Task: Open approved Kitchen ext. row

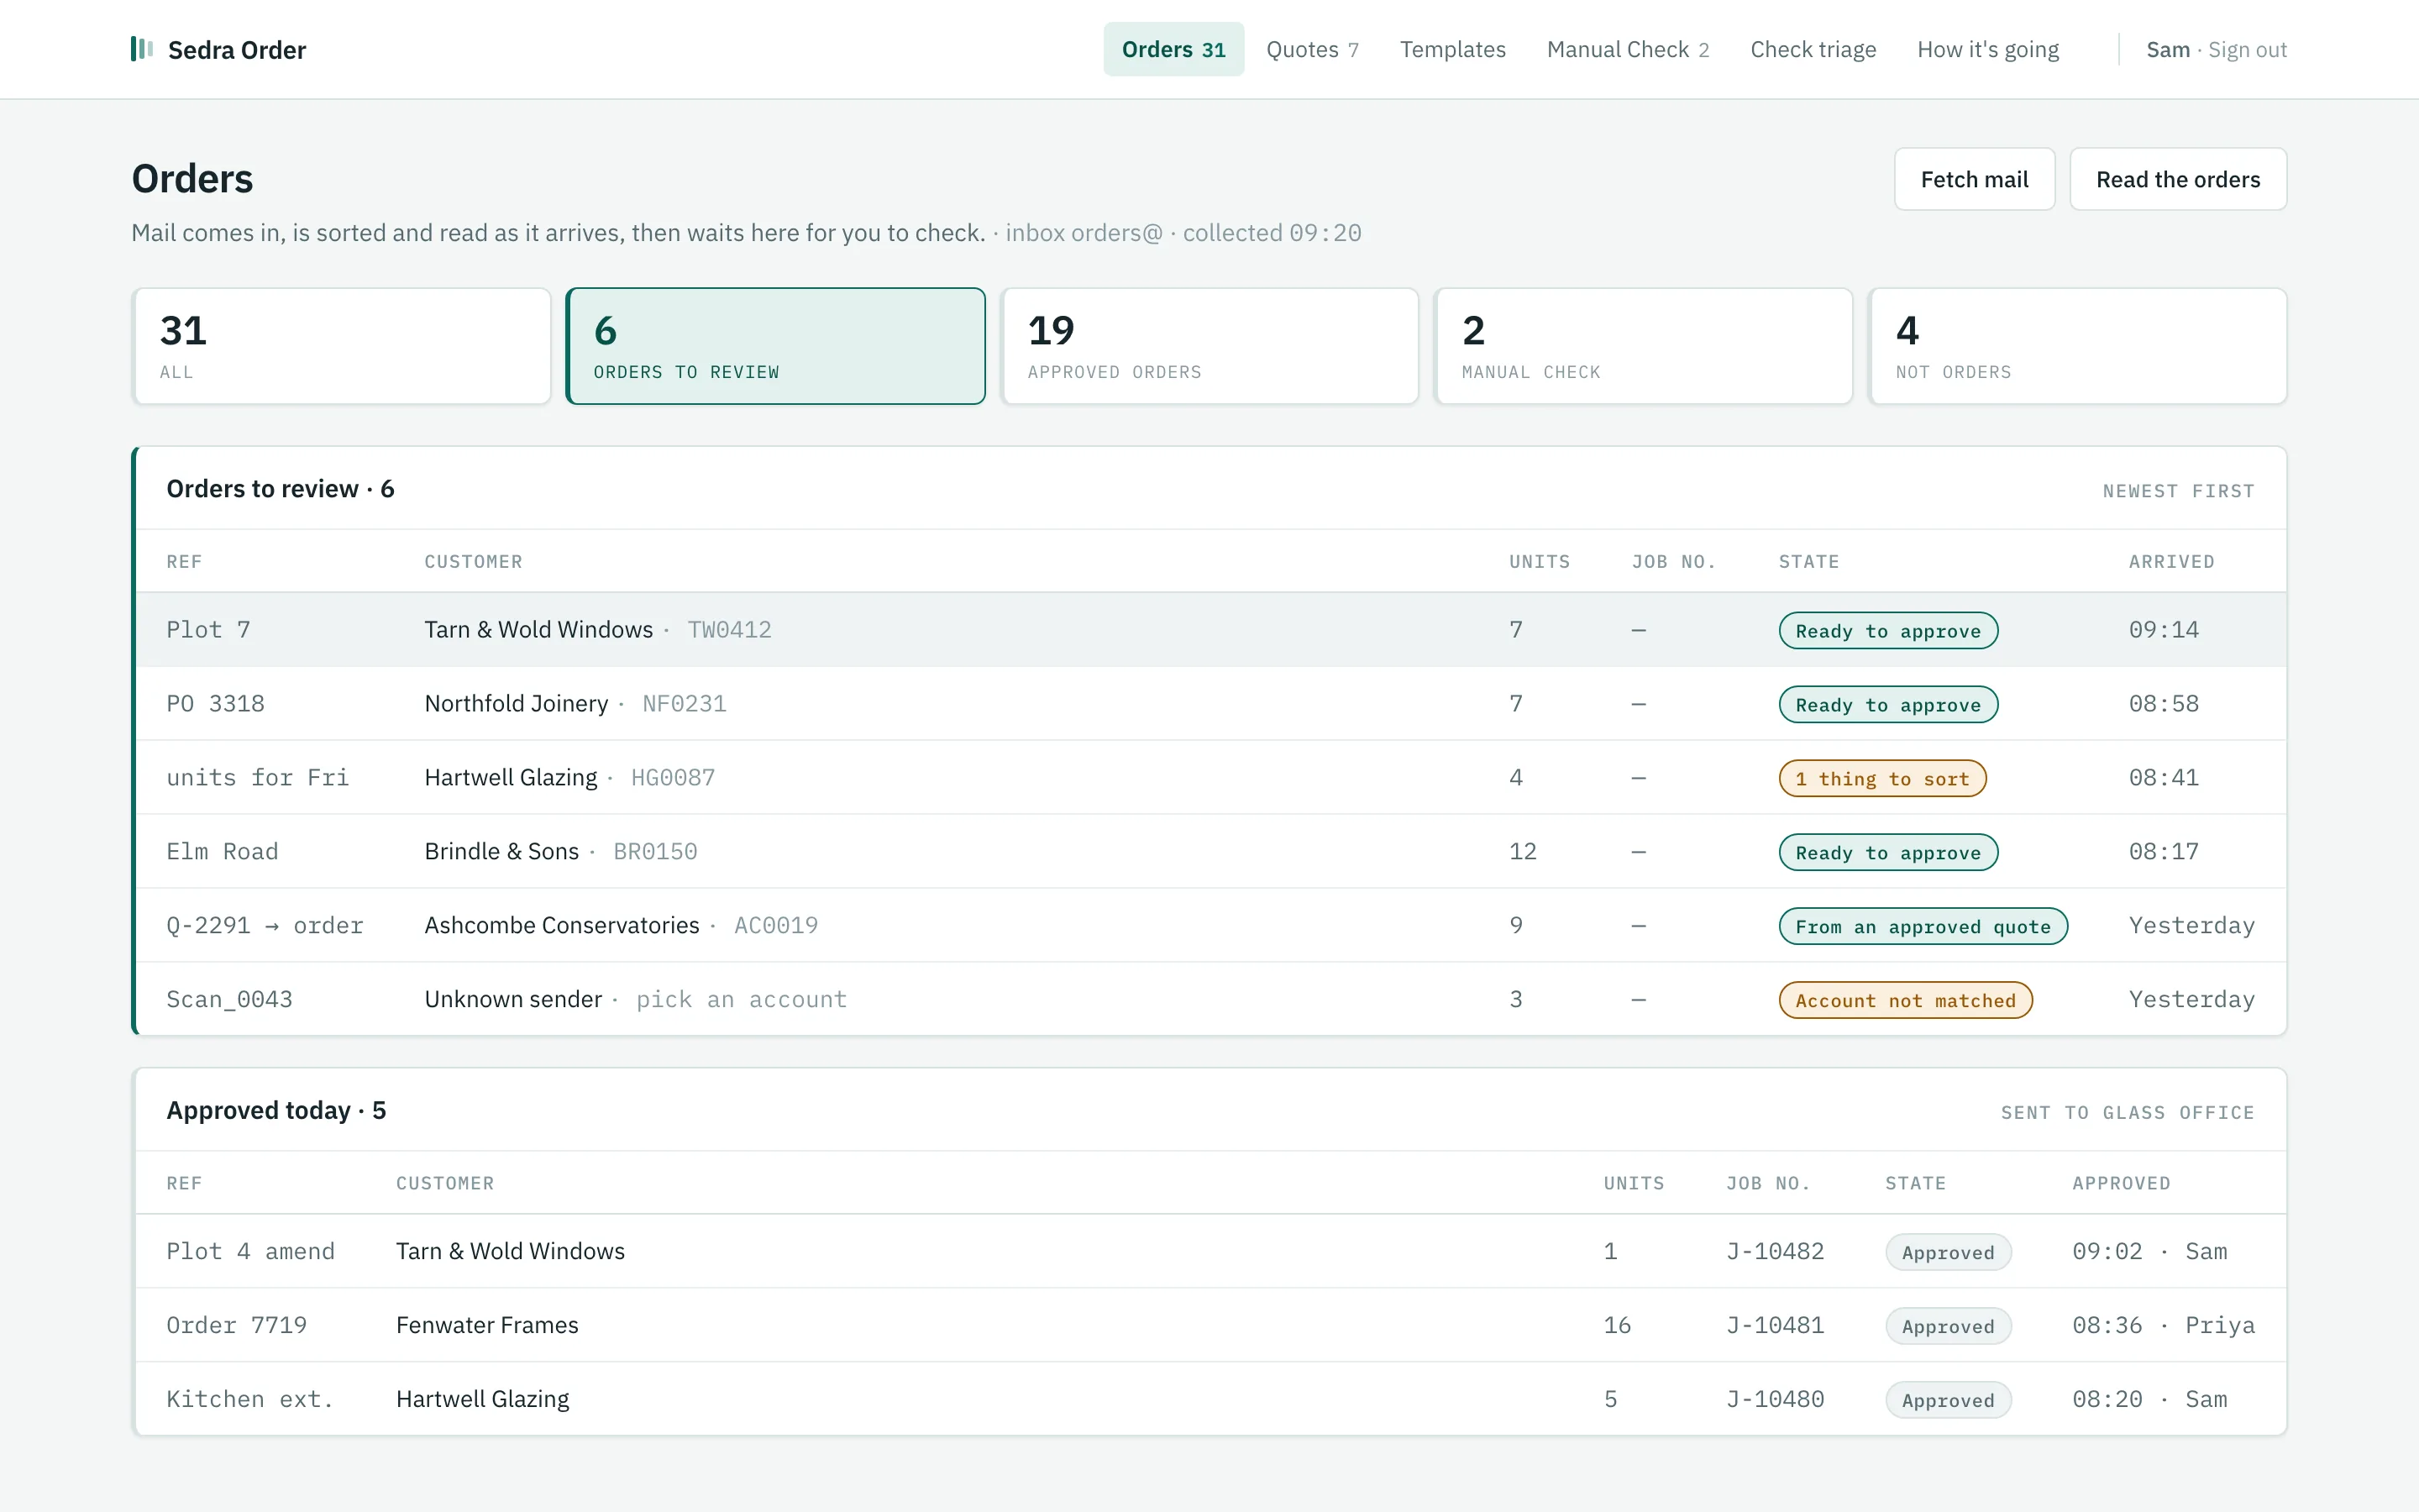Action: tap(1210, 1399)
